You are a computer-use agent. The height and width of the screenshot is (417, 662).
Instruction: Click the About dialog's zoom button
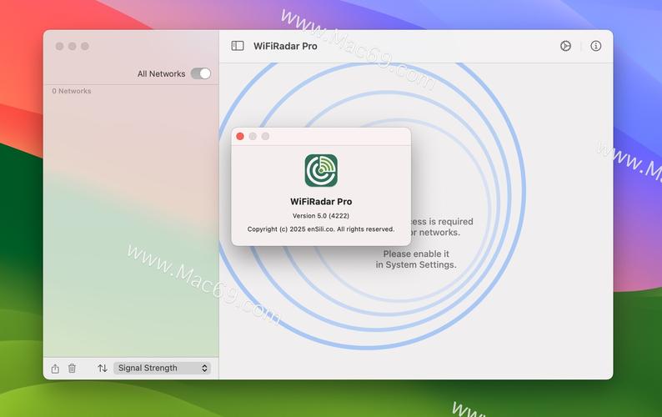coord(265,136)
